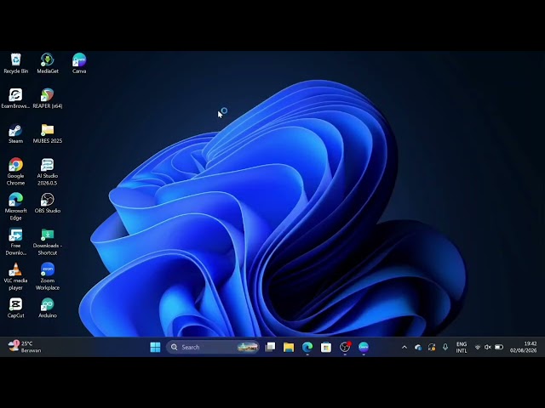Screen dimensions: 545x408
Task: Open Microsoft Edge from the taskbar
Action: point(307,347)
